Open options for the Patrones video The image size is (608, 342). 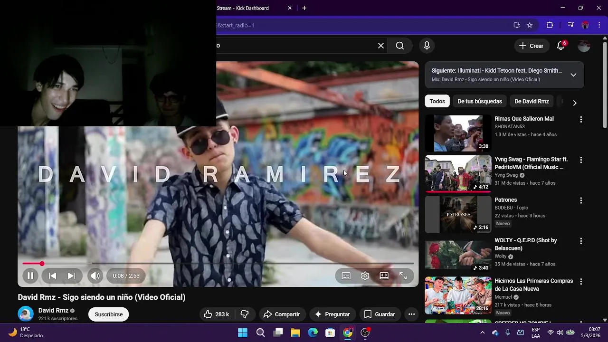pos(580,201)
